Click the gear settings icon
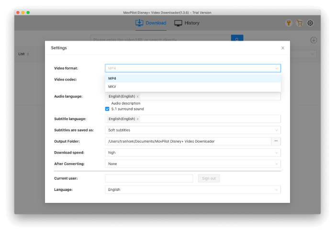The height and width of the screenshot is (233, 335). click(x=310, y=23)
